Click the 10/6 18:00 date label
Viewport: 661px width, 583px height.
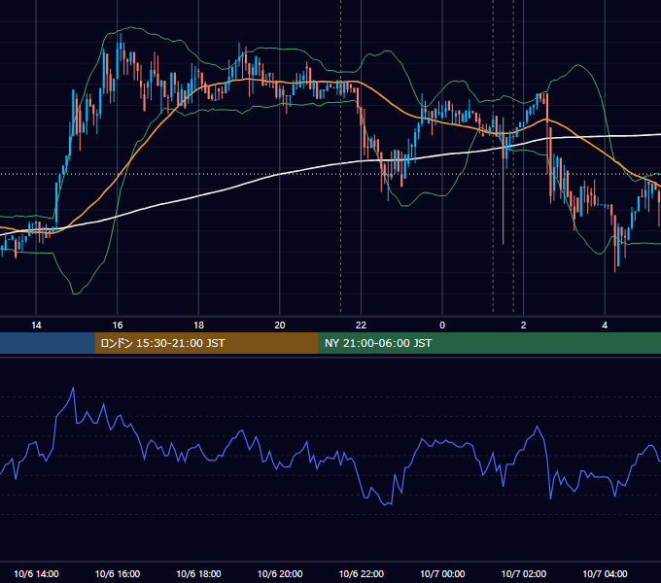pyautogui.click(x=198, y=573)
